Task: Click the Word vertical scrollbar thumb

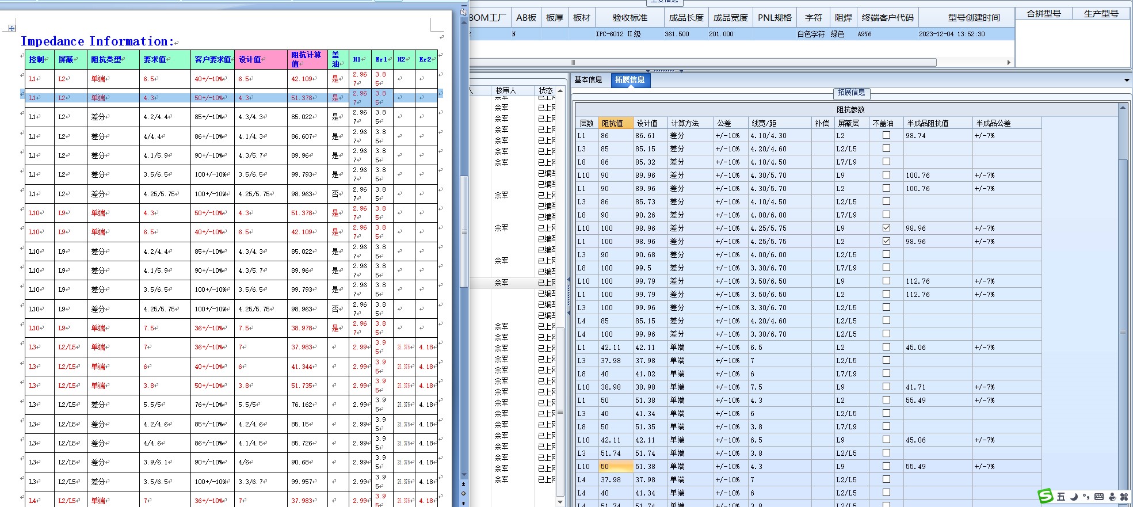Action: point(464,231)
